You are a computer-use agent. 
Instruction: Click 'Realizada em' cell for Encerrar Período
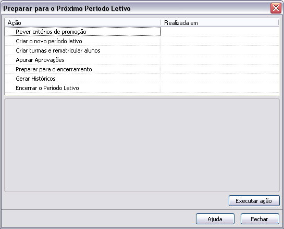[220, 88]
